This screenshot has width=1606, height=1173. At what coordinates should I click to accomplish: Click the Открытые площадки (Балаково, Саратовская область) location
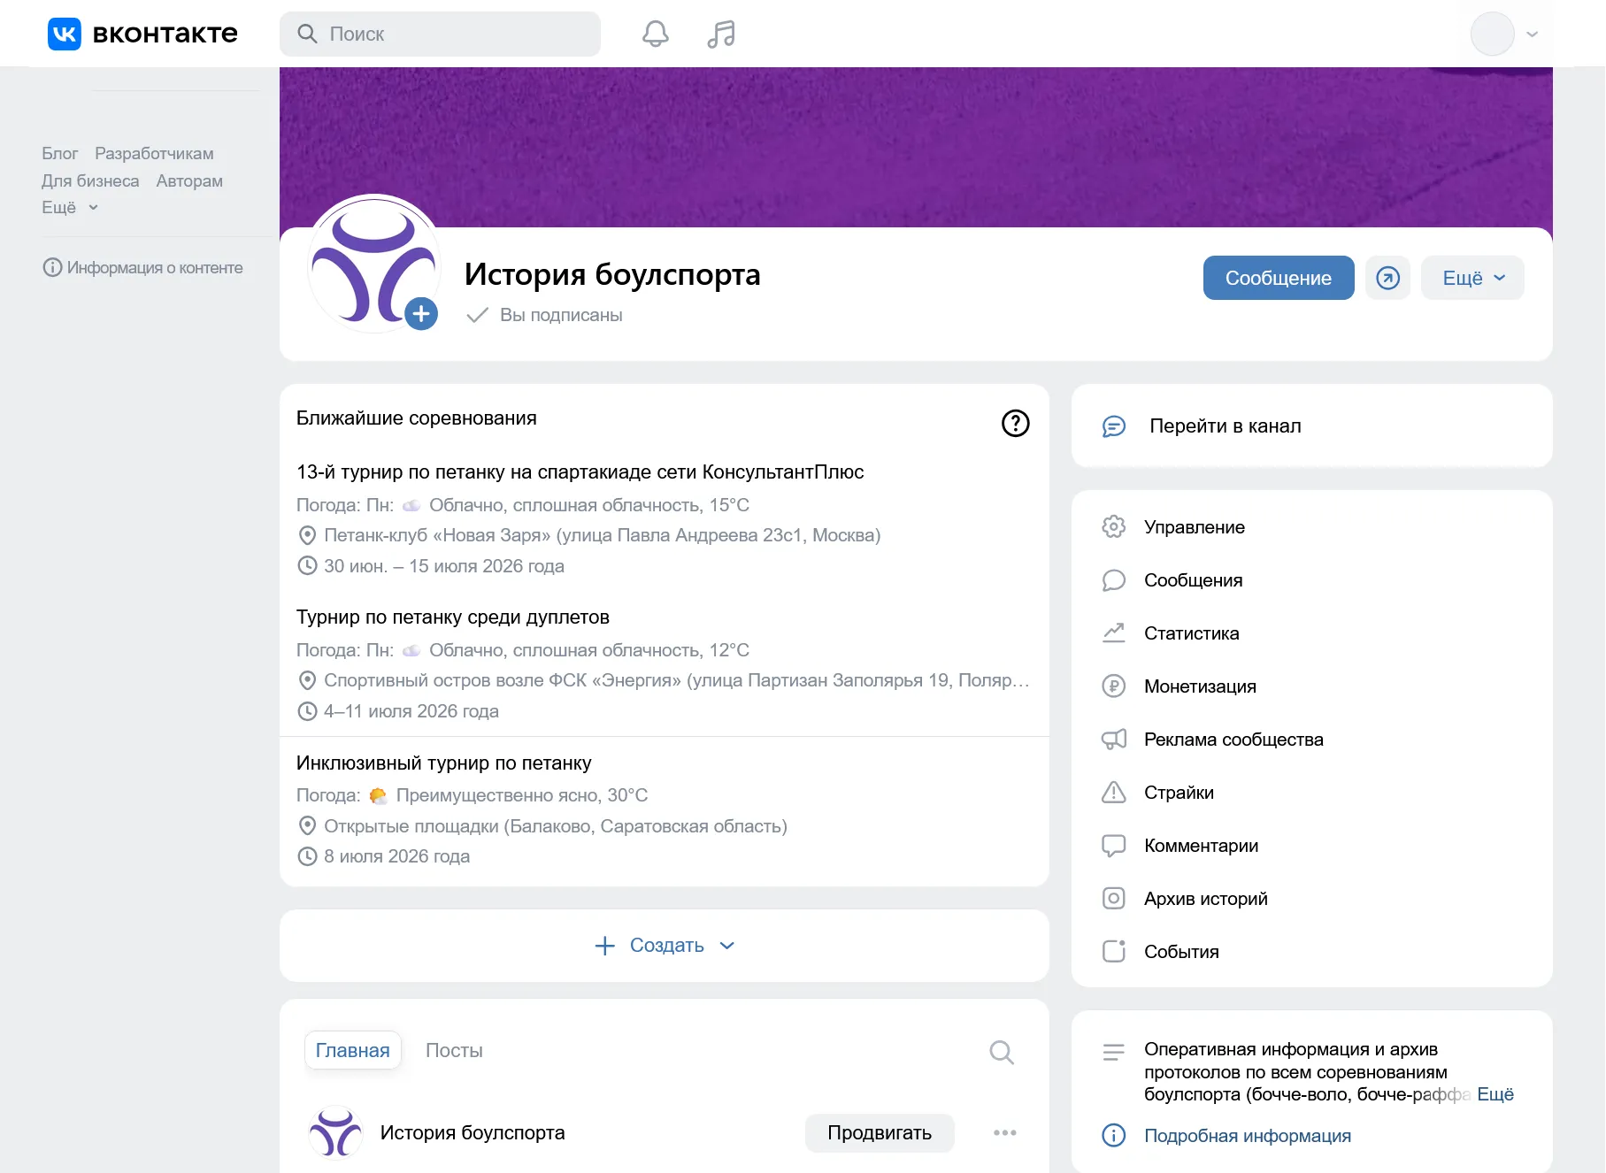(556, 826)
